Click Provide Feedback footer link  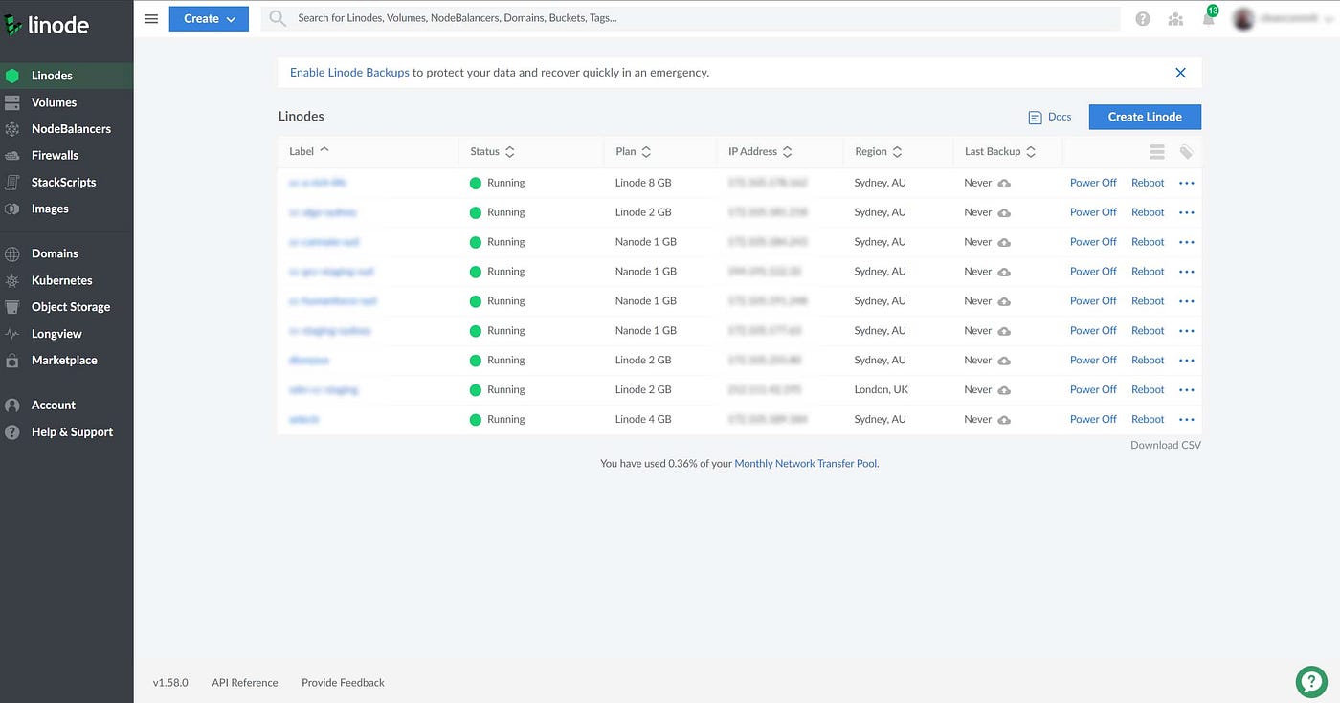tap(343, 683)
